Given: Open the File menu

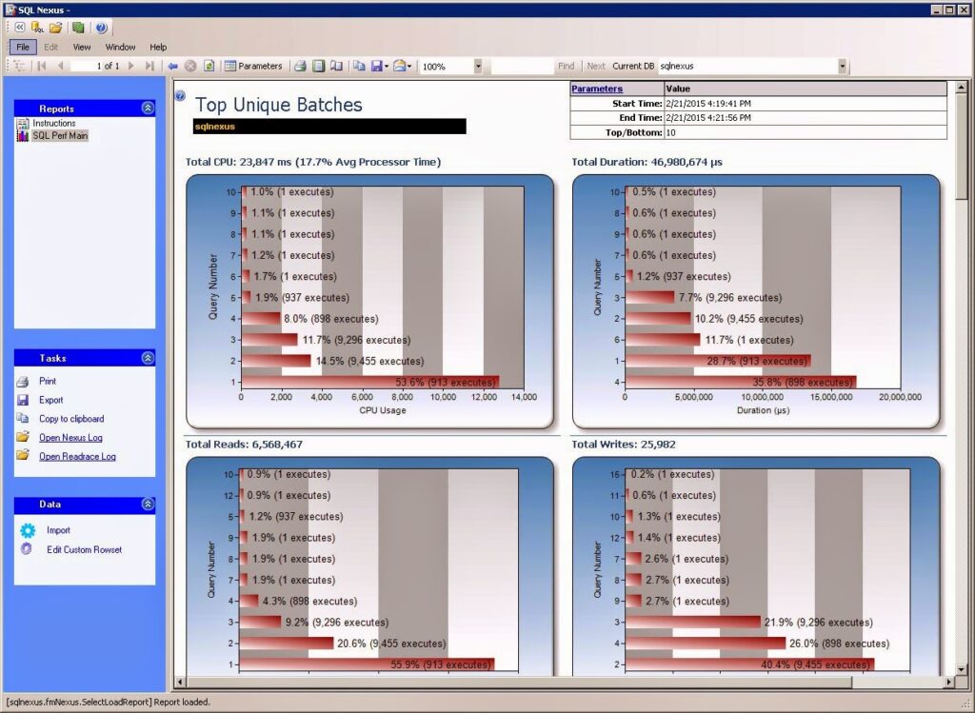Looking at the screenshot, I should (x=22, y=46).
